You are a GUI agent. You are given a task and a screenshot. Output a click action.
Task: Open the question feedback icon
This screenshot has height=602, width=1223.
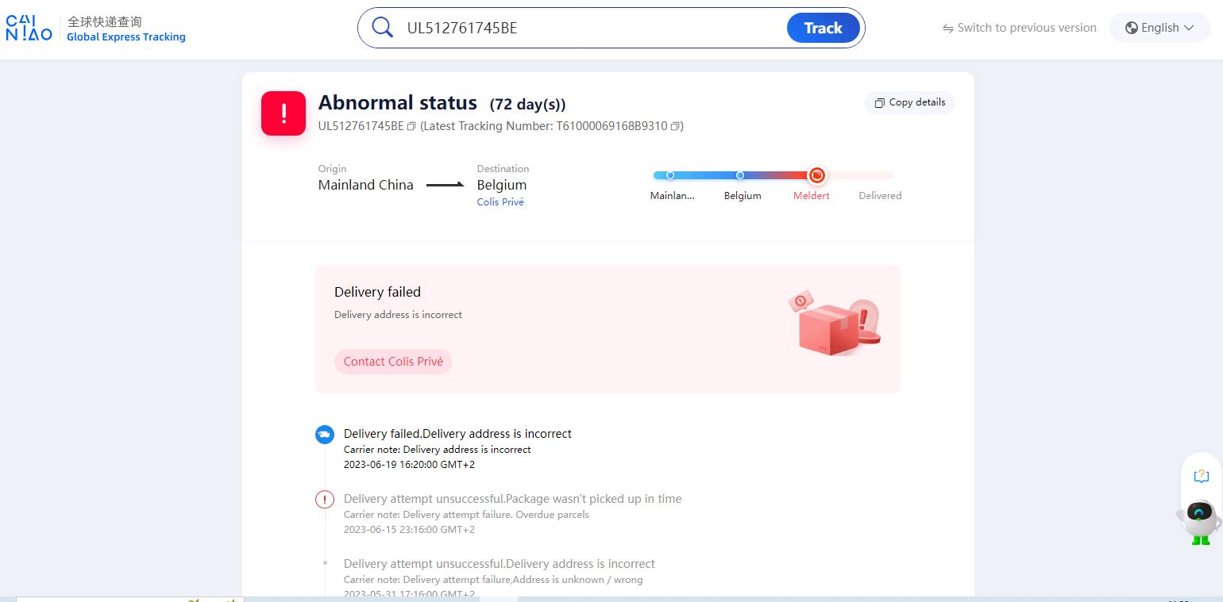[1201, 477]
